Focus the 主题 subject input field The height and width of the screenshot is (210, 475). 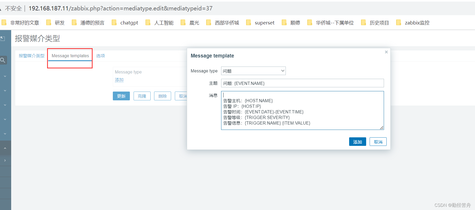[x=302, y=83]
